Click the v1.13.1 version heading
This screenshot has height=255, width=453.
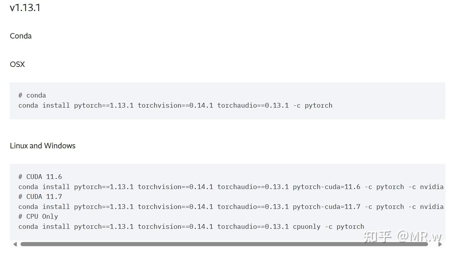(x=25, y=8)
